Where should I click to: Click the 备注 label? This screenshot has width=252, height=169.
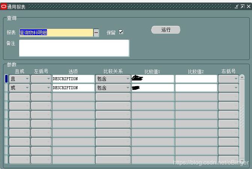coord(11,43)
